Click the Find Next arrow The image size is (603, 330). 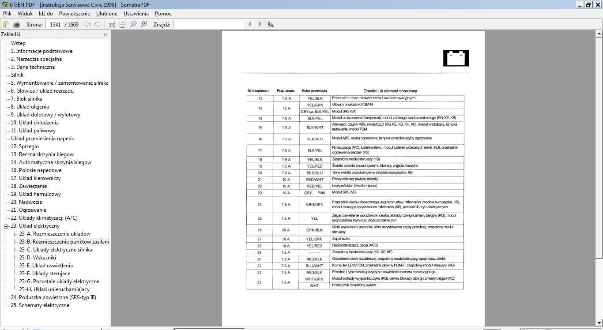pos(260,24)
